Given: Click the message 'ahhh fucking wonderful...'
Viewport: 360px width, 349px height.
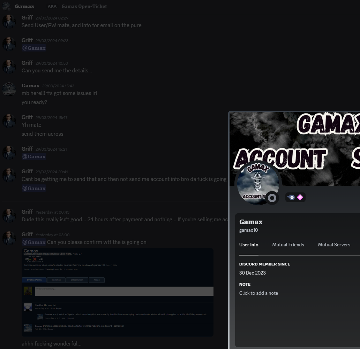Looking at the screenshot, I should pyautogui.click(x=51, y=344).
